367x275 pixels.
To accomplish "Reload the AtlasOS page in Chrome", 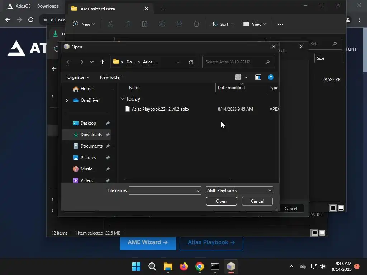I will click(x=31, y=20).
